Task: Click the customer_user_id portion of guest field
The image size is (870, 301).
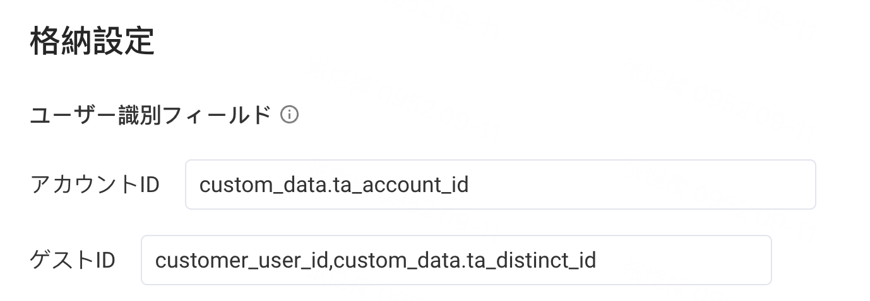Action: tap(242, 261)
